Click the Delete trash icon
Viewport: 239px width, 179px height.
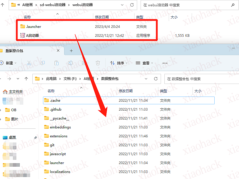pyautogui.click(x=98, y=63)
